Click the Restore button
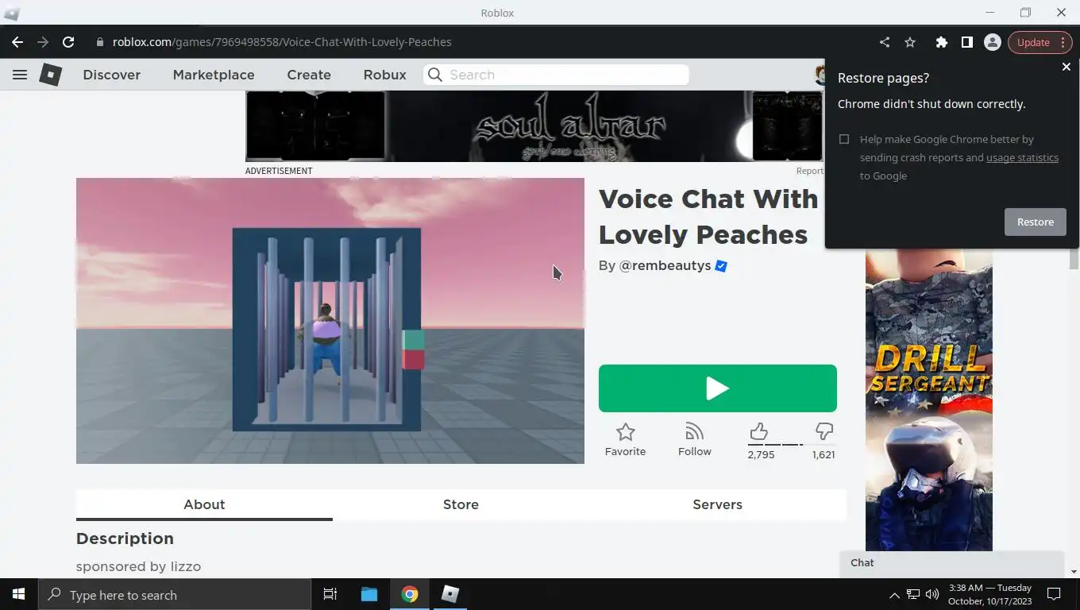Screen dimensions: 1080x610 (x=1036, y=222)
